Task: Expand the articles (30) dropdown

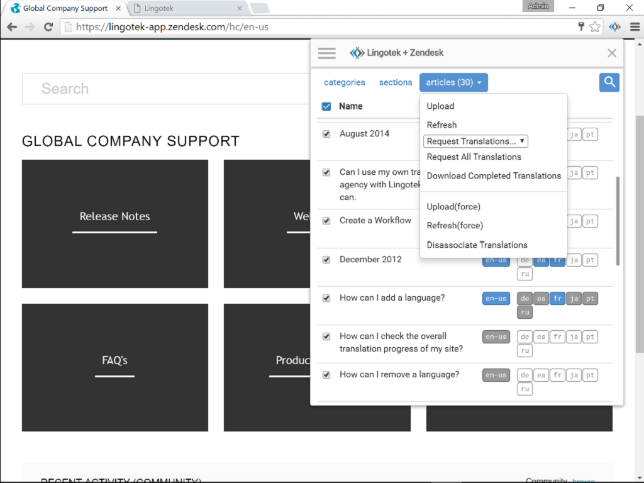Action: pos(453,82)
